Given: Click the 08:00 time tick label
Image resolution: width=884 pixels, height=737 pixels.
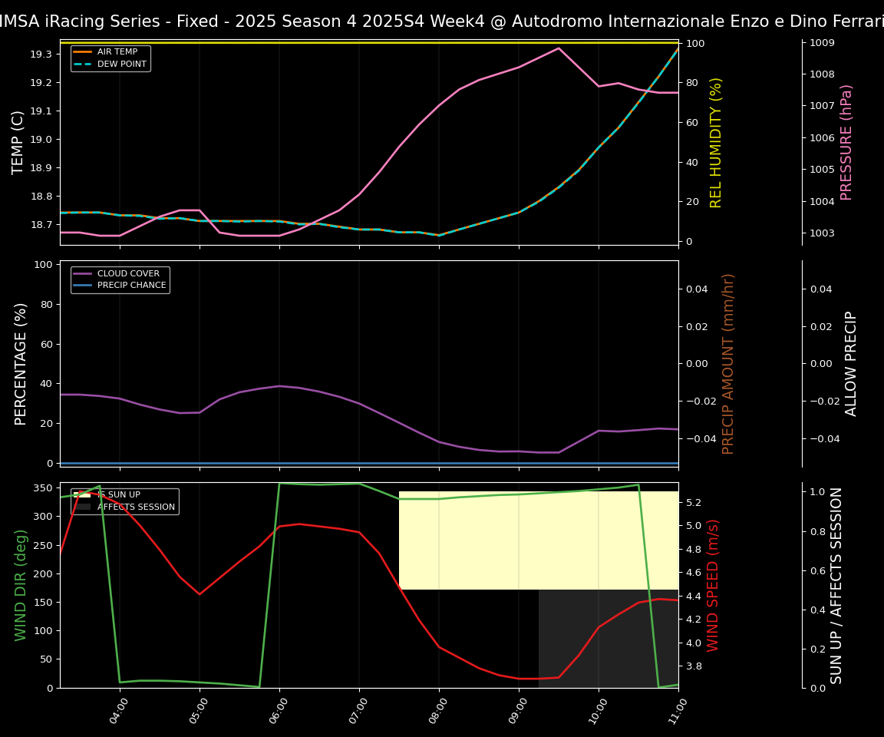Looking at the screenshot, I should [437, 711].
